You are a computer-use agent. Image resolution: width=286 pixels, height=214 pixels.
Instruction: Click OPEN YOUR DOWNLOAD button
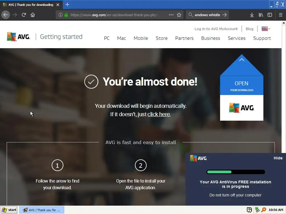(242, 86)
